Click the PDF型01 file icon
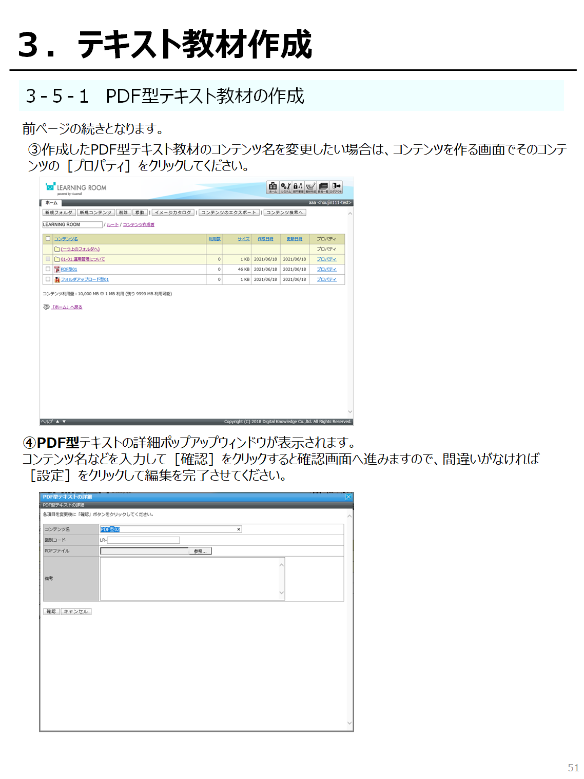 (x=57, y=270)
